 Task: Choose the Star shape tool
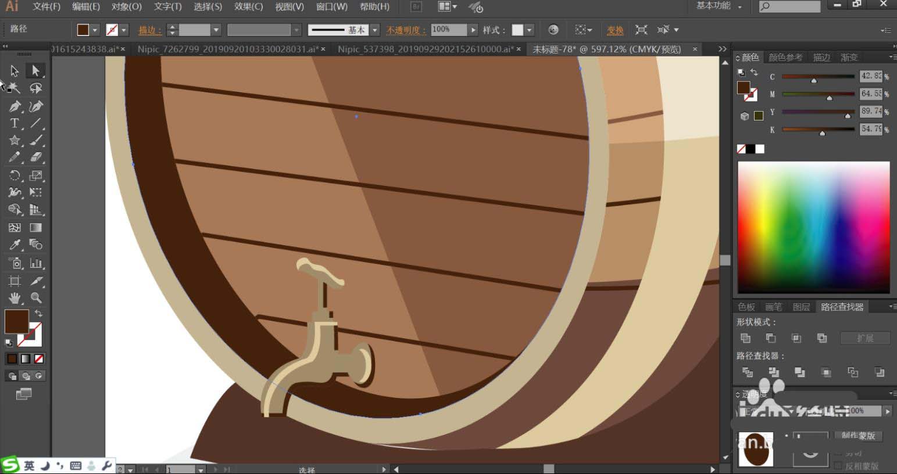[x=14, y=141]
